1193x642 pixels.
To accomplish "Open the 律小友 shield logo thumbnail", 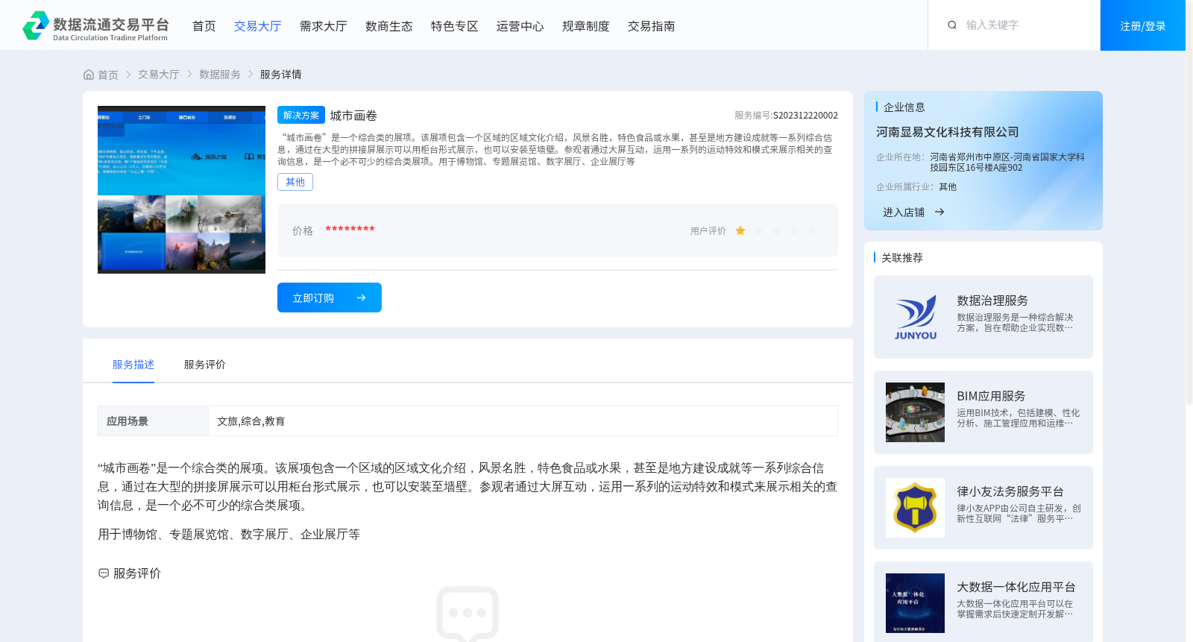I will (x=916, y=508).
